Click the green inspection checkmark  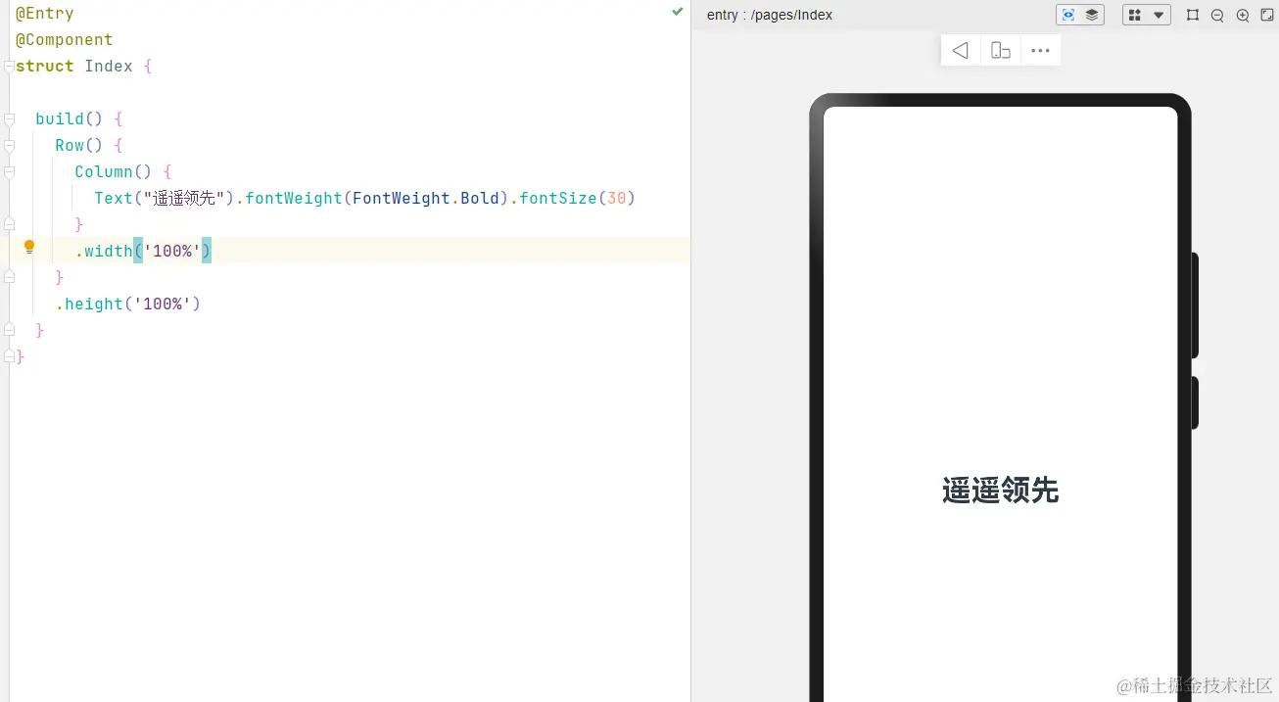coord(677,13)
